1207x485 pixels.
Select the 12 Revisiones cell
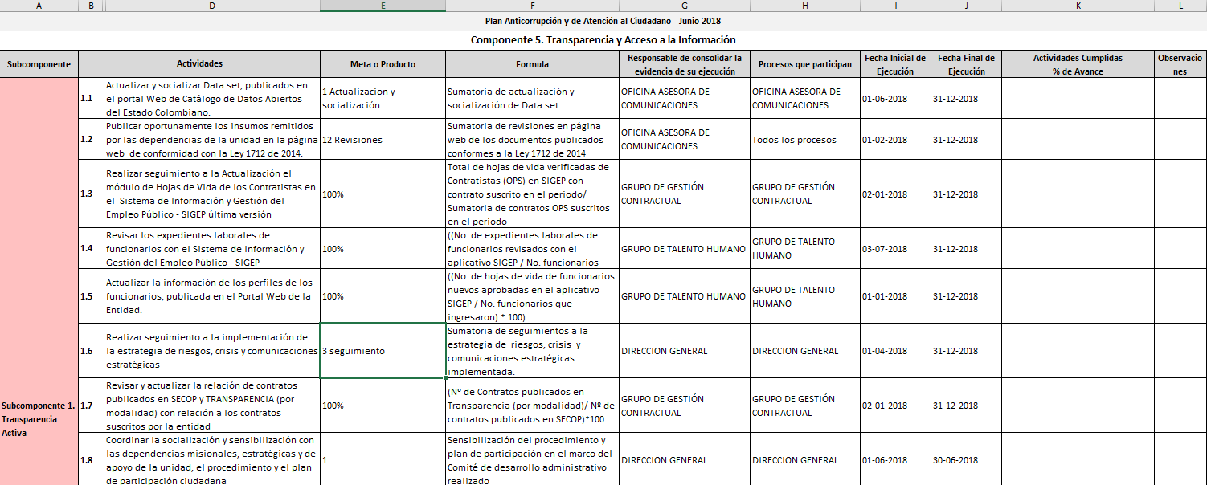pos(383,140)
